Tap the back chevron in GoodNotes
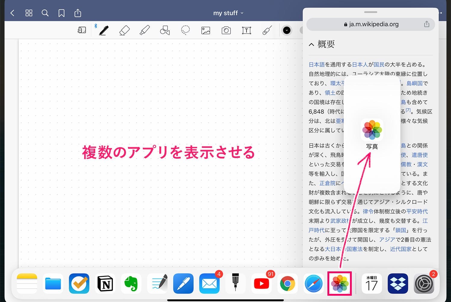 12,13
